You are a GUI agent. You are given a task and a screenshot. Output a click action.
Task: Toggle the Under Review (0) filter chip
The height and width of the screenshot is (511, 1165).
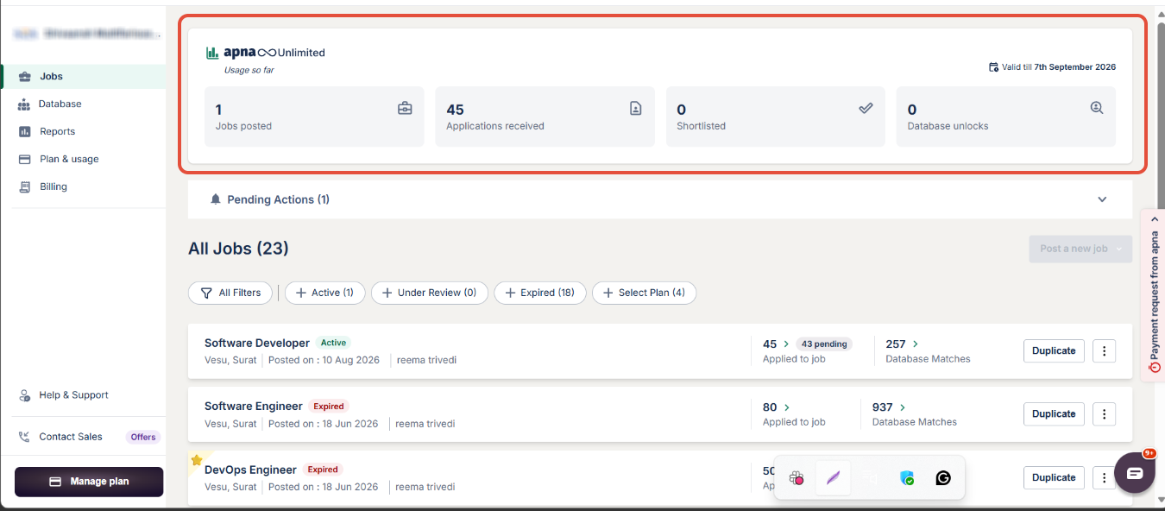click(x=430, y=293)
